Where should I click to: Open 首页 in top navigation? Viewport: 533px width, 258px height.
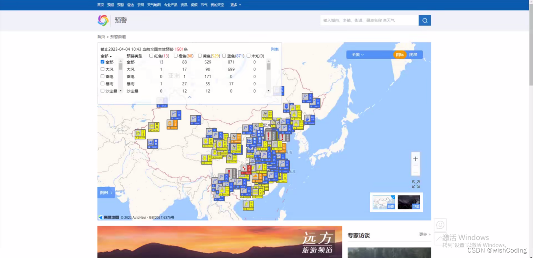[x=101, y=5]
